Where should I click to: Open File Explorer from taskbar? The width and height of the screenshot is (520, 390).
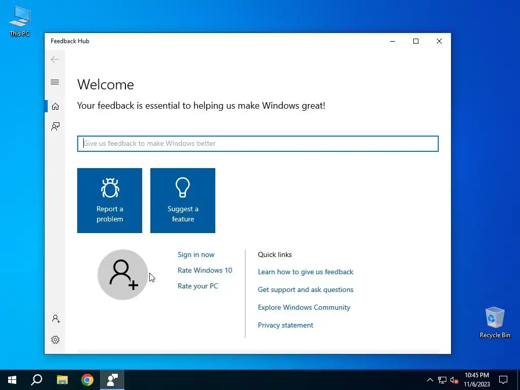[62, 380]
